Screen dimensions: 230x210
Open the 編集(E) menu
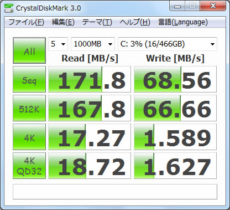coord(63,22)
